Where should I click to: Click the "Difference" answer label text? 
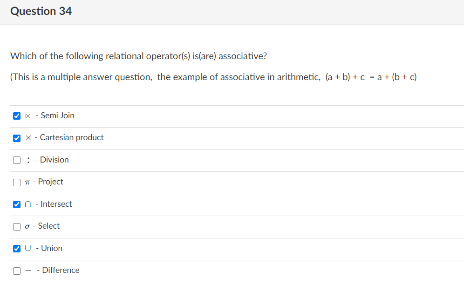coord(61,270)
